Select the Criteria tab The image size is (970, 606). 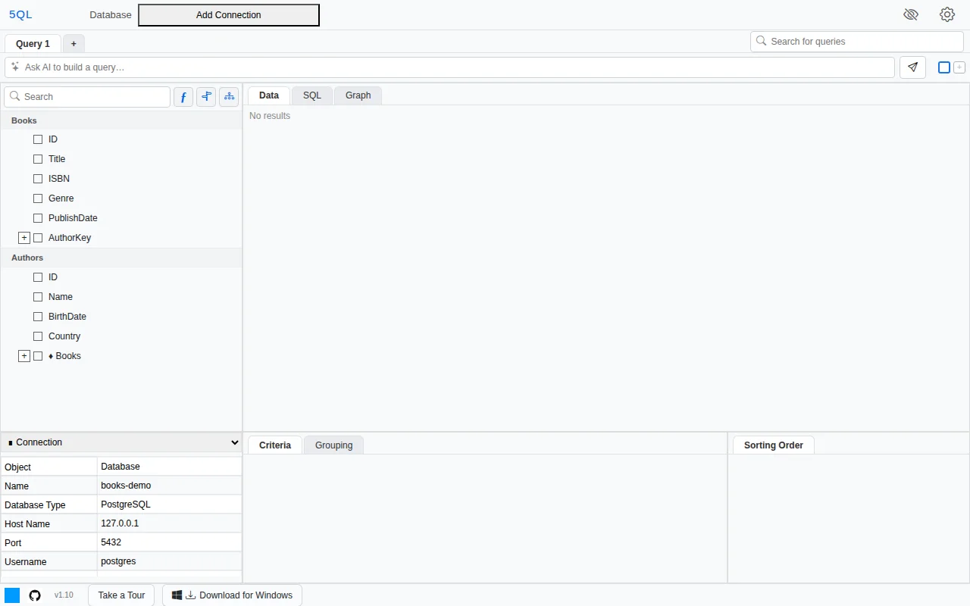click(x=275, y=445)
